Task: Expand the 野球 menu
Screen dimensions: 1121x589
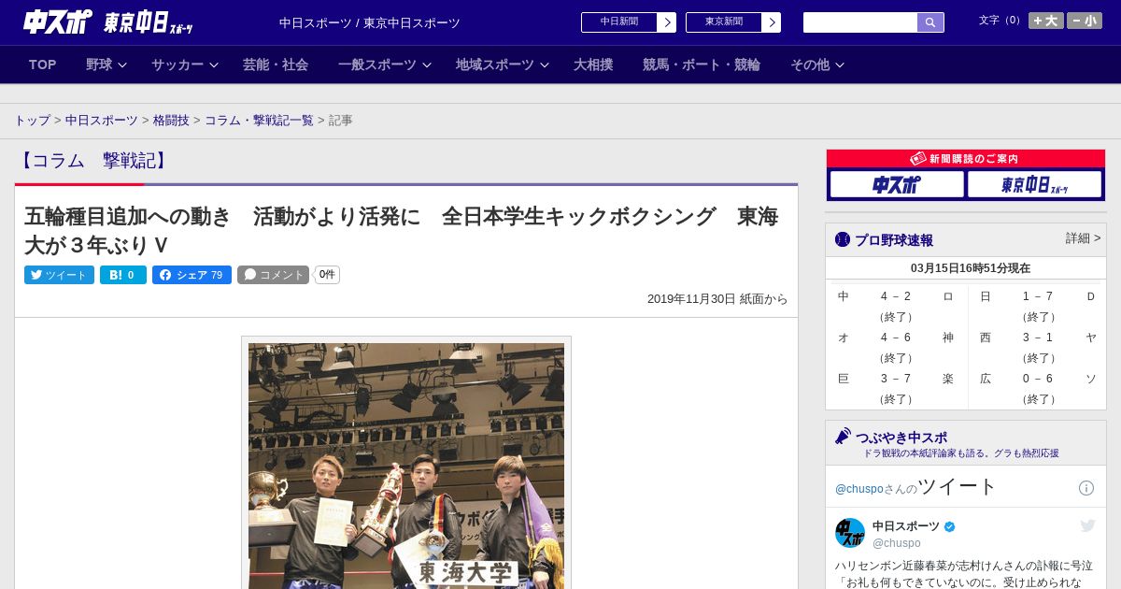Action: [x=106, y=65]
